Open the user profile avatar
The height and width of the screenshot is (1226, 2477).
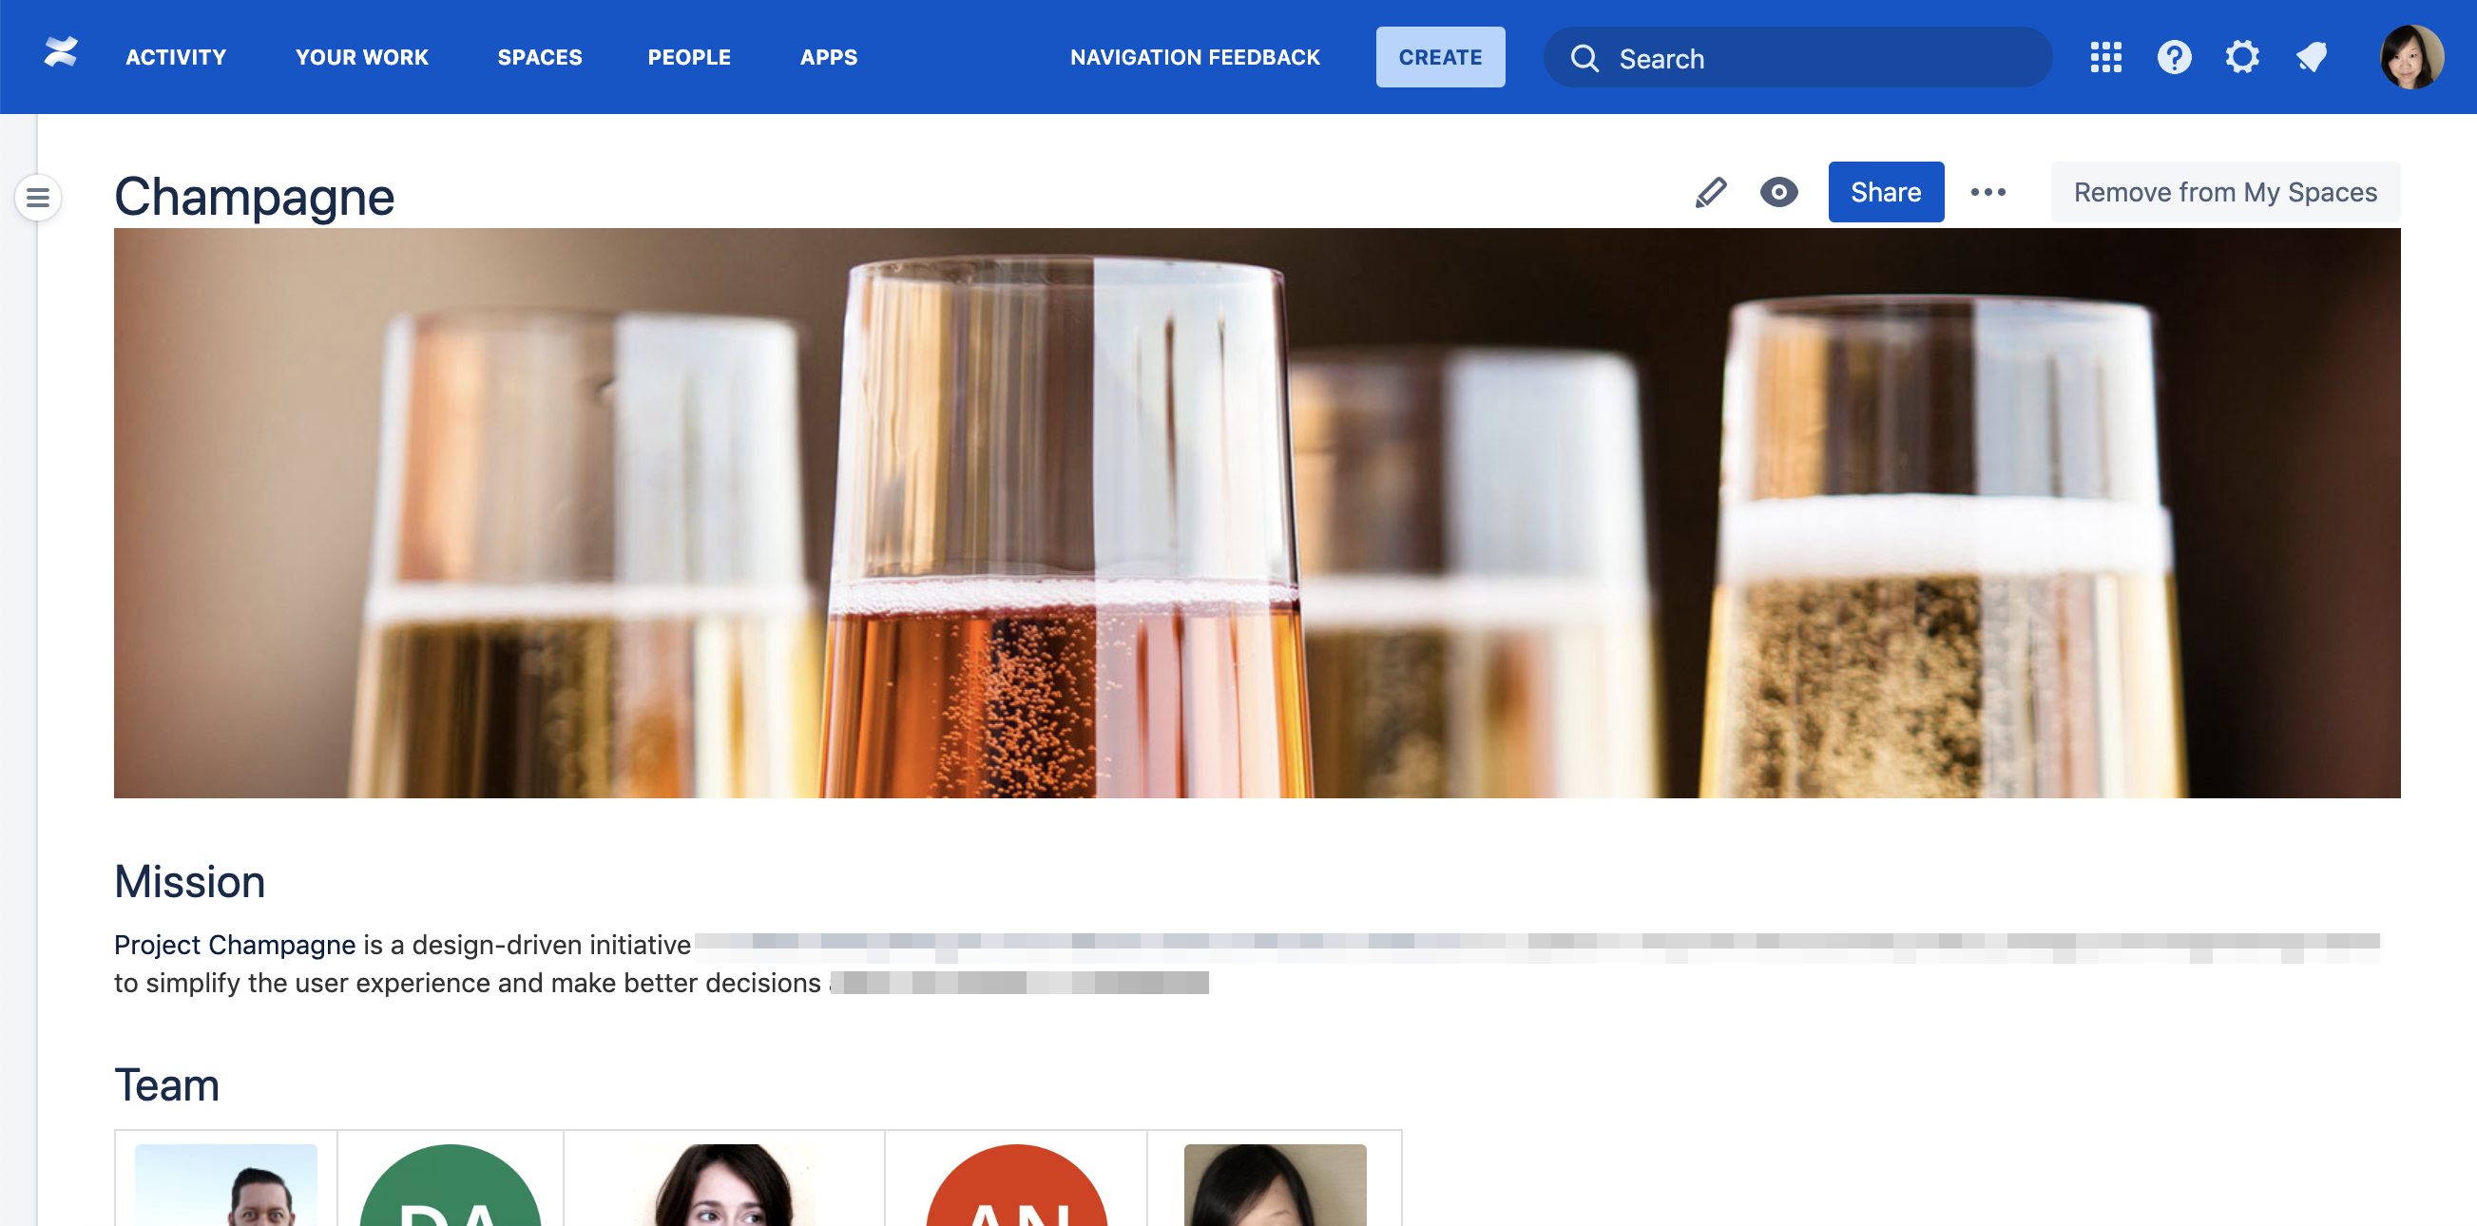[2410, 57]
